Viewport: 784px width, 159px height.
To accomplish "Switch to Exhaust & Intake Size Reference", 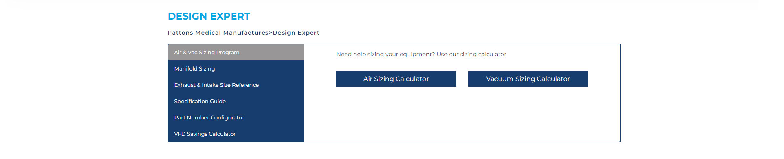I will click(x=236, y=85).
